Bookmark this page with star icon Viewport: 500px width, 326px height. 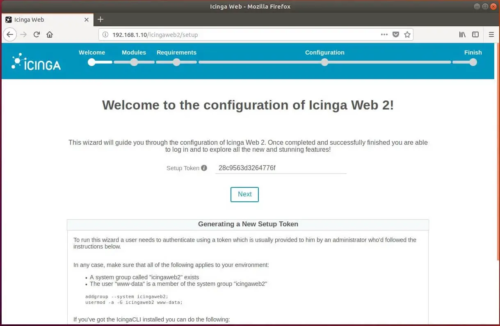pos(407,35)
